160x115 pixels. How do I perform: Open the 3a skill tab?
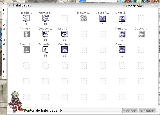click(x=4, y=42)
